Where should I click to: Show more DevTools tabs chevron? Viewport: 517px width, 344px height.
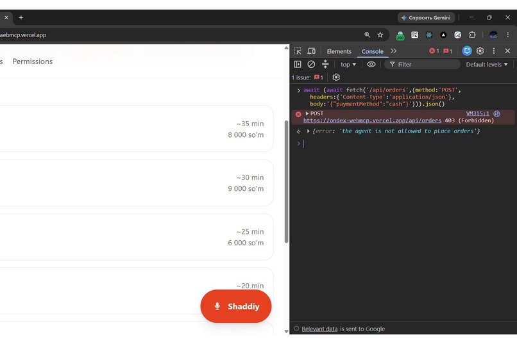point(393,51)
